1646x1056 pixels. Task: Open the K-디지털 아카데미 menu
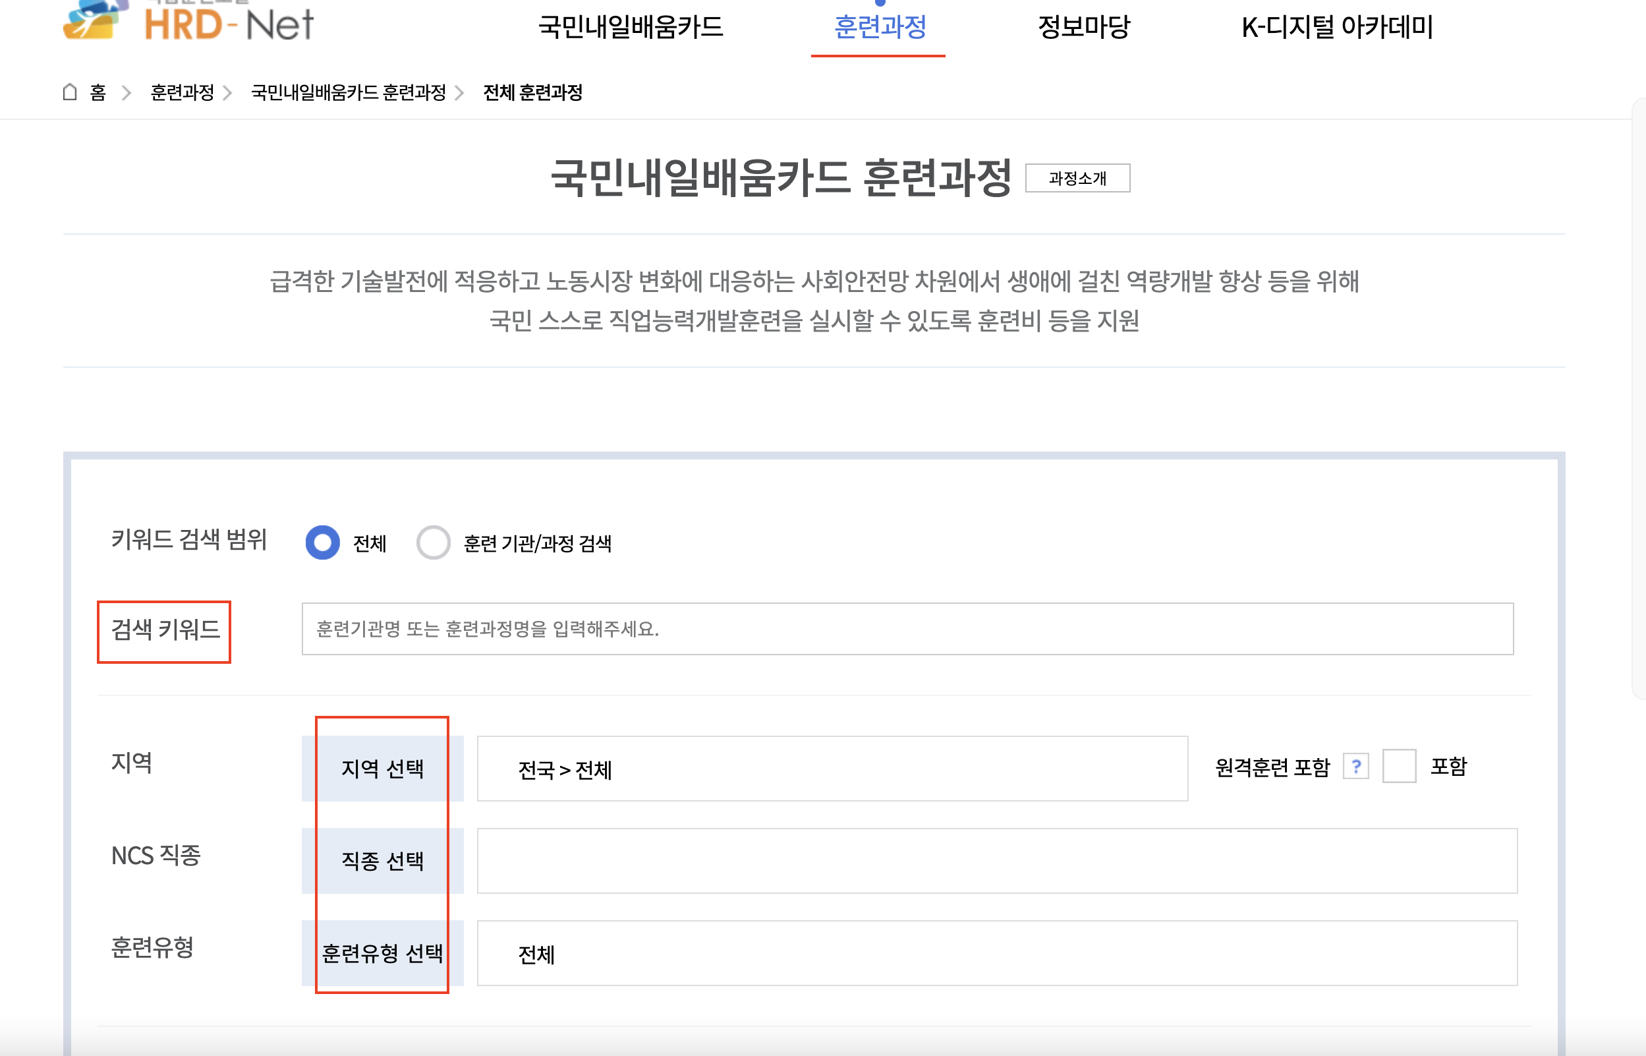[1337, 28]
